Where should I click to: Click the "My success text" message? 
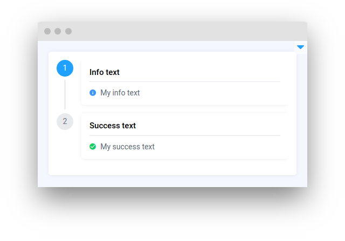tap(127, 147)
